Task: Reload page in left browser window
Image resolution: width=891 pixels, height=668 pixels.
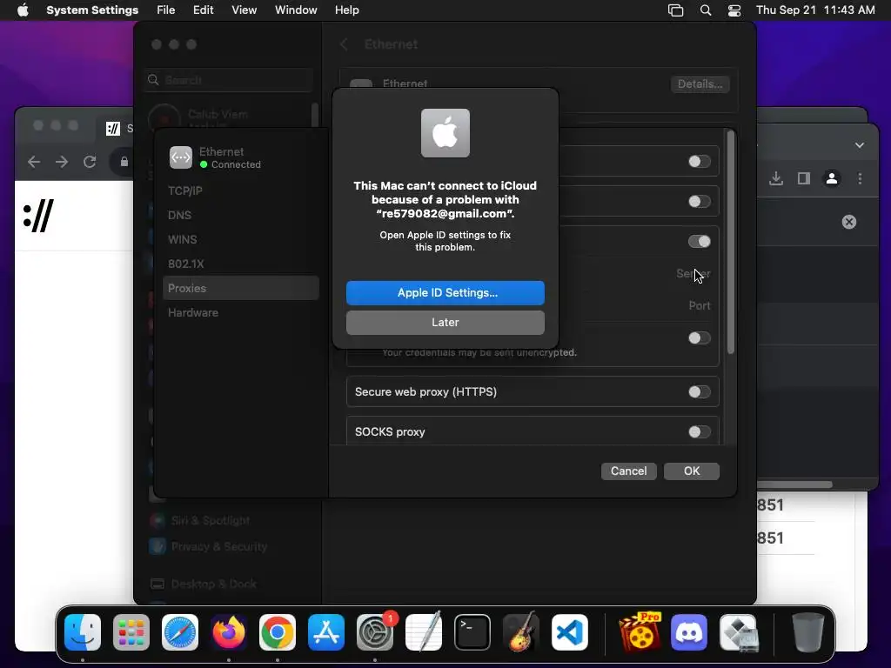Action: point(90,162)
